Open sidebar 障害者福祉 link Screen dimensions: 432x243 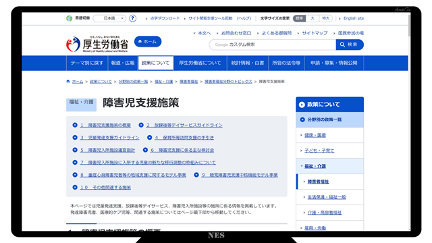click(318, 182)
